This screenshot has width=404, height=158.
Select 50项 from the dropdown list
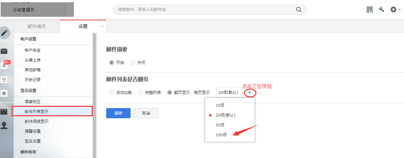point(220,125)
